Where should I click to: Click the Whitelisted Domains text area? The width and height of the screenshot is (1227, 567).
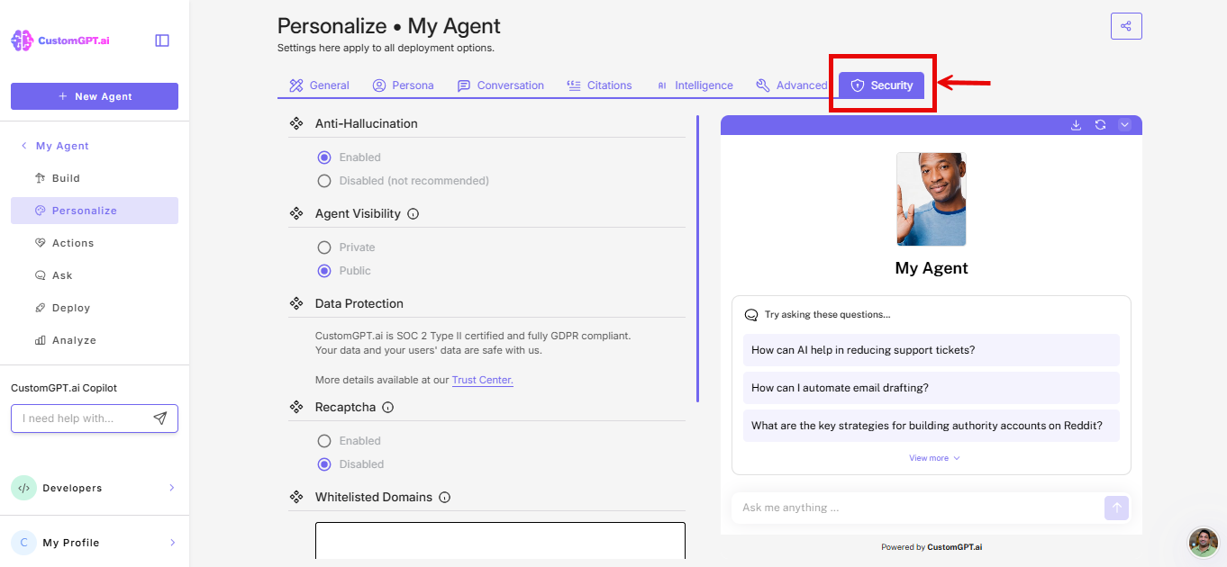(500, 540)
